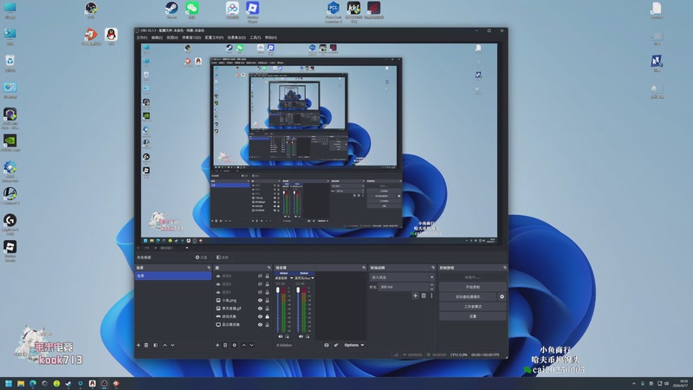Screen dimensions: 693x390
Task: Undock the Controls panel via header icon
Action: point(505,268)
